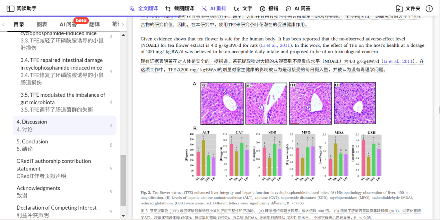Click the outline scrollbar down arrow
This screenshot has width=440, height=220.
[123, 216]
